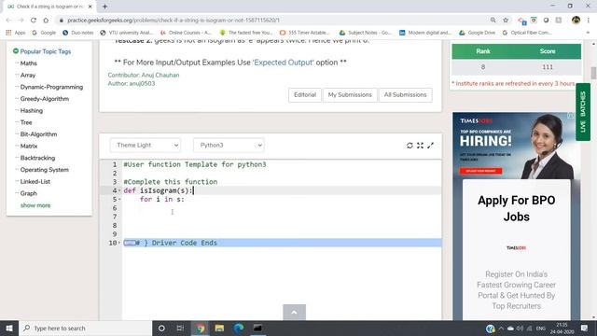
Task: Fold code at line 4
Action: coord(119,190)
